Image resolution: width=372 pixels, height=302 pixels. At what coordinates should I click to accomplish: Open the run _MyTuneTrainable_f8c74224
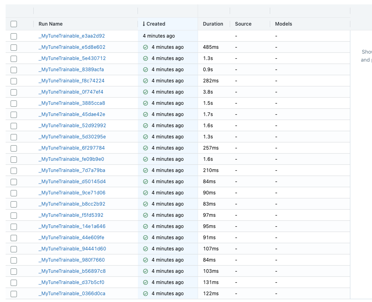[71, 80]
